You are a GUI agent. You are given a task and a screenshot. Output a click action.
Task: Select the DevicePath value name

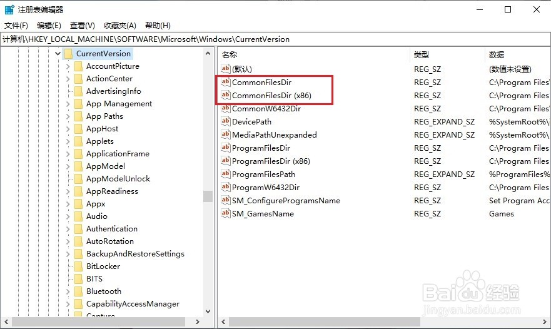tap(251, 121)
